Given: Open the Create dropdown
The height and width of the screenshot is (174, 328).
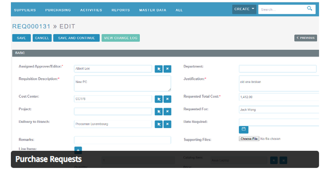Looking at the screenshot, I should [x=244, y=9].
